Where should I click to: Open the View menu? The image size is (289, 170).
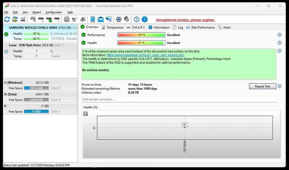25,12
